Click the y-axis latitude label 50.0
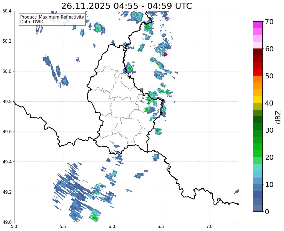The image size is (284, 231). click(x=7, y=71)
